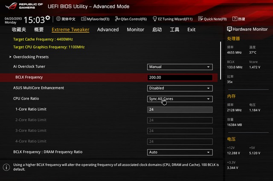Open the Monitor tab
The height and width of the screenshot is (181, 273).
(x=136, y=29)
